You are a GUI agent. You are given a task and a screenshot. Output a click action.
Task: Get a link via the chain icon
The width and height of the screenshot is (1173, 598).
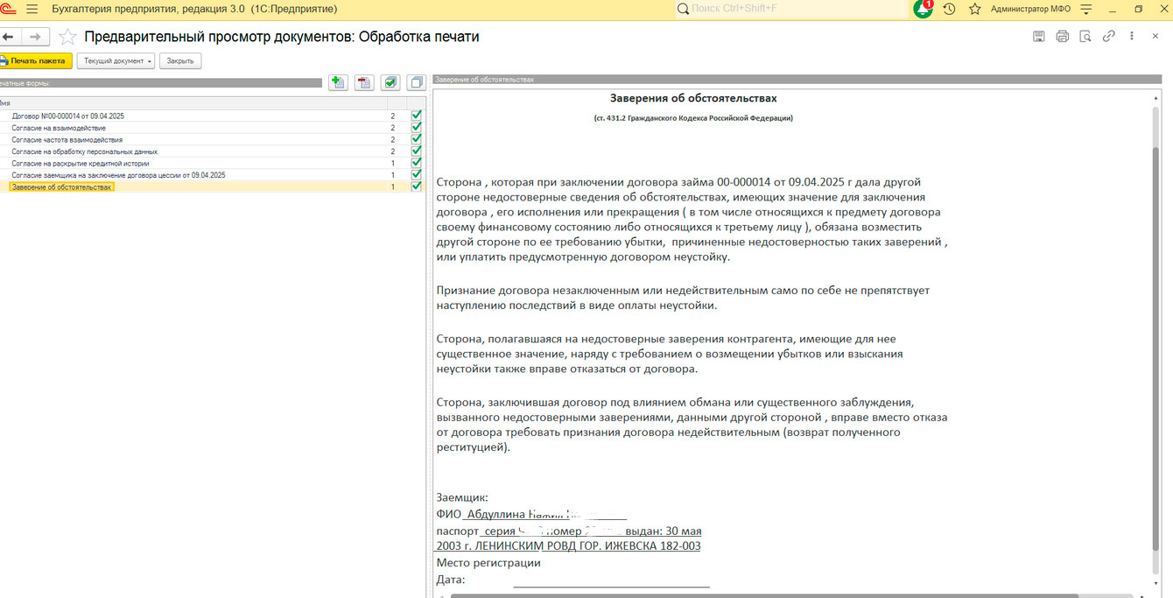click(1109, 36)
